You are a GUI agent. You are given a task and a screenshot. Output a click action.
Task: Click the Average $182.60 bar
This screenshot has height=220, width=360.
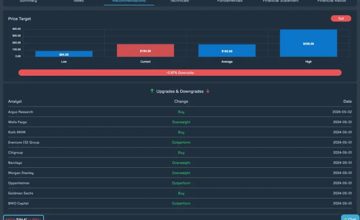pos(227,51)
